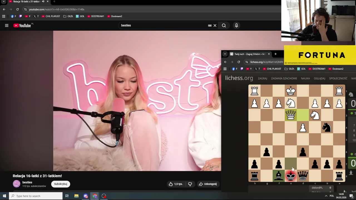Image resolution: width=356 pixels, height=200 pixels.
Task: Open the on-screen keyboard in YouTube search
Action: click(210, 26)
